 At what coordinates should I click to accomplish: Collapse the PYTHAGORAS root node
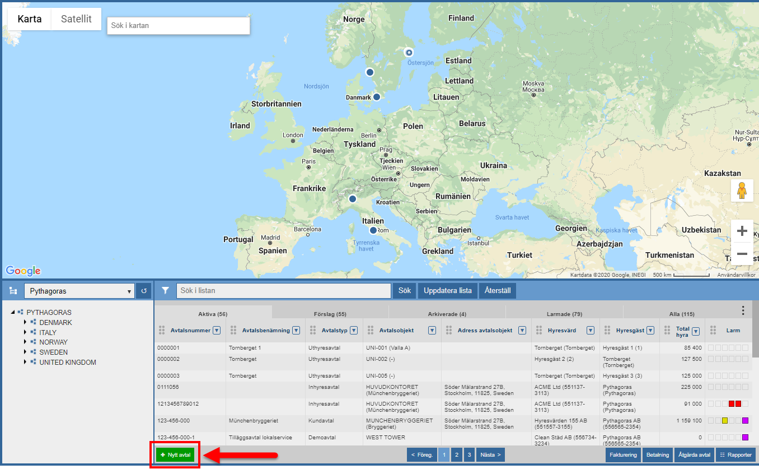(x=12, y=313)
